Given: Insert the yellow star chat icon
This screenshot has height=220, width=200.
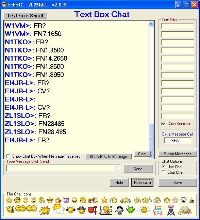Looking at the screenshot, I should [x=104, y=200].
